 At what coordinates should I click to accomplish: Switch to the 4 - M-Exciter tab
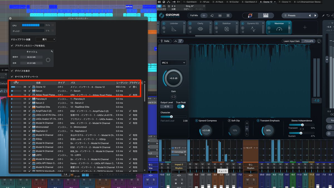pos(232,2)
